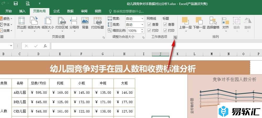
Task: Open 打印区域 print area menu
Action: [x=62, y=25]
